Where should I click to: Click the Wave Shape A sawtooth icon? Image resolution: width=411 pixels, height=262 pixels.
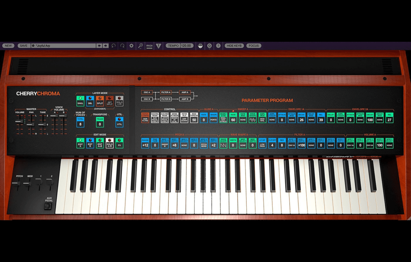click(x=224, y=145)
